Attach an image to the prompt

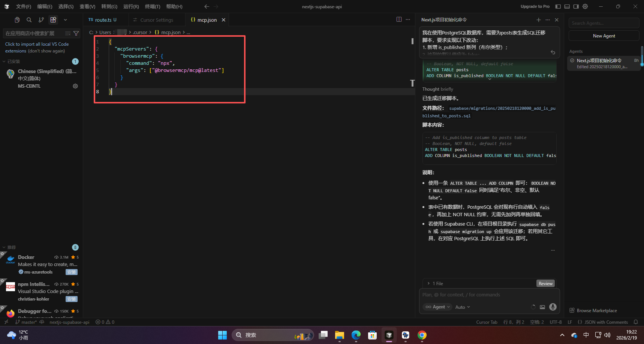point(542,307)
